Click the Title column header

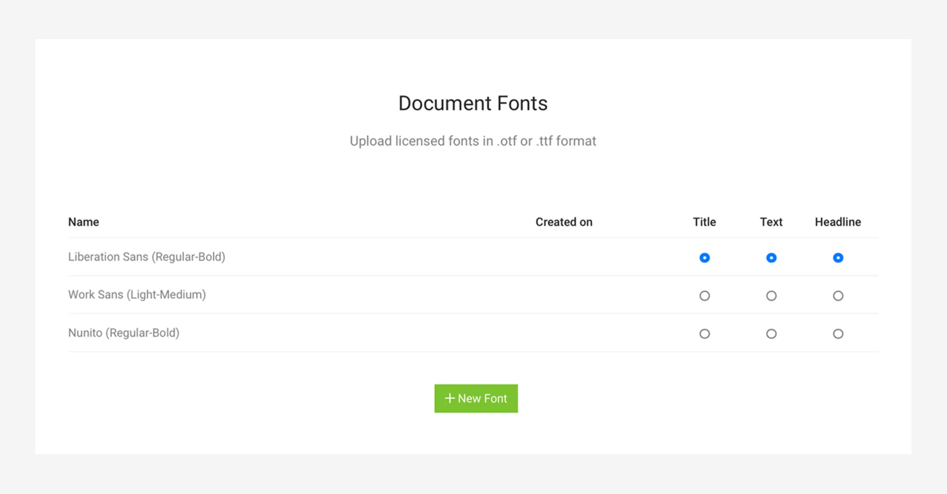coord(704,222)
